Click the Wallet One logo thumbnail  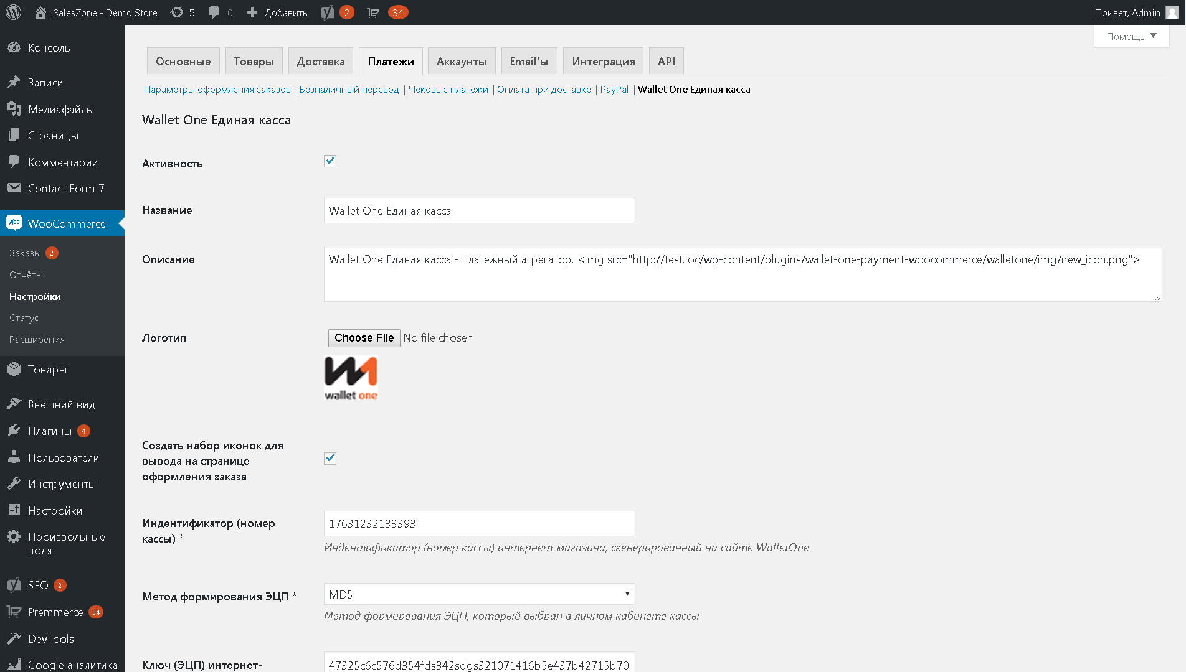coord(351,378)
